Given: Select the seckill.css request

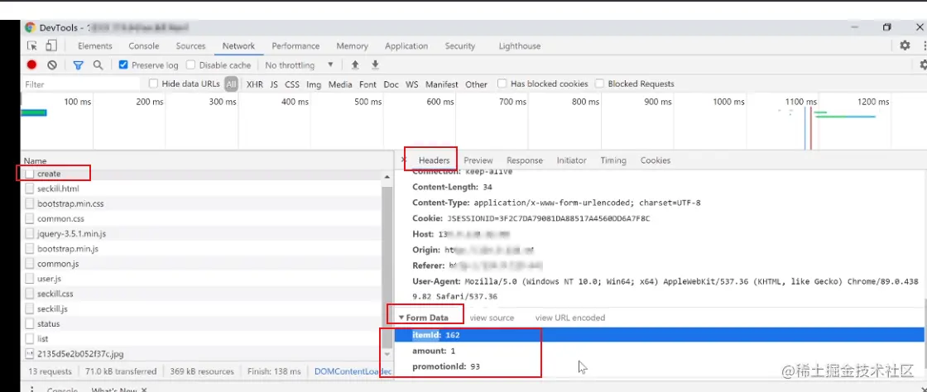Looking at the screenshot, I should coord(204,294).
